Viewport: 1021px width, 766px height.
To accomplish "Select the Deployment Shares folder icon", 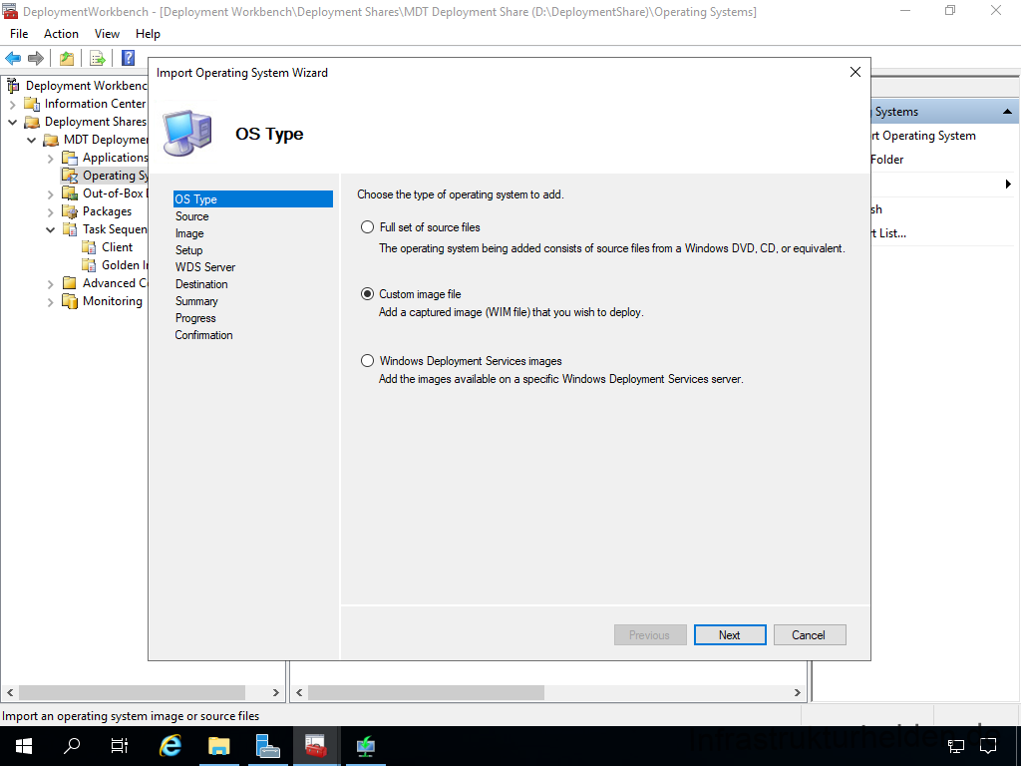I will click(x=32, y=122).
